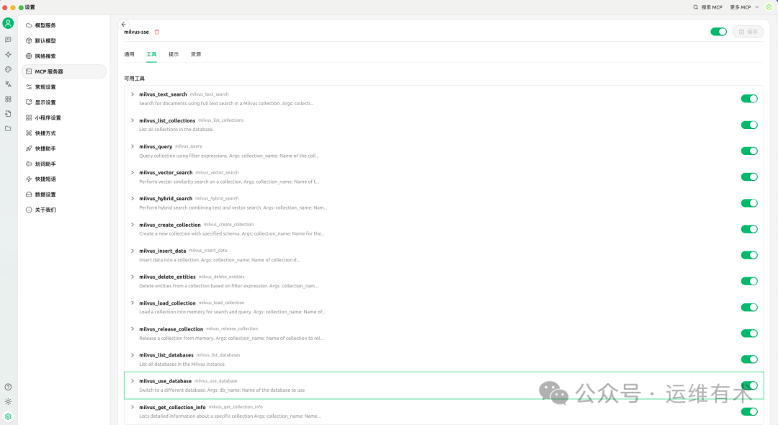Open the knowledge base sidebar icon
The height and width of the screenshot is (425, 778).
pyautogui.click(x=8, y=114)
